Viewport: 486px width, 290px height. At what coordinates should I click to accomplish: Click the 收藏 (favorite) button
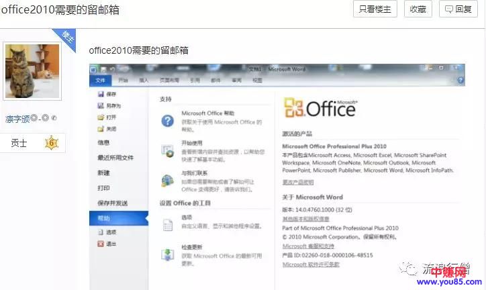[x=418, y=9]
